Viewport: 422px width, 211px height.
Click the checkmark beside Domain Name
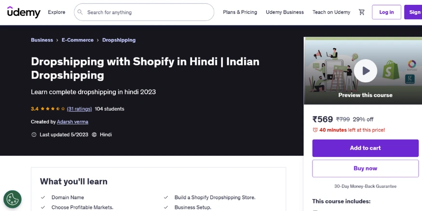tap(43, 198)
